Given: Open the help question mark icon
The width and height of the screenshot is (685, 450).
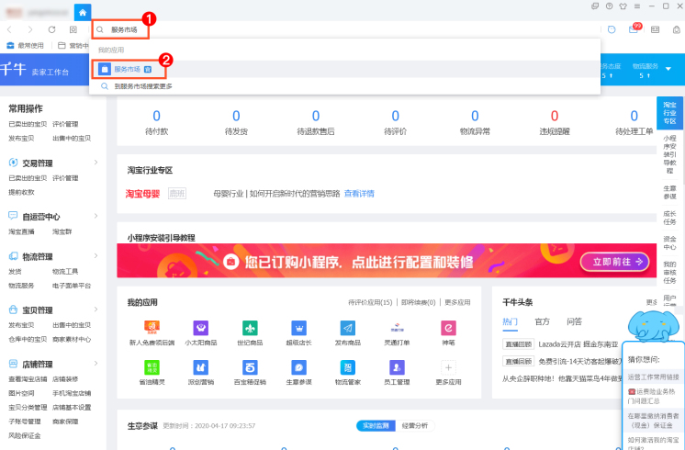Looking at the screenshot, I should click(609, 6).
